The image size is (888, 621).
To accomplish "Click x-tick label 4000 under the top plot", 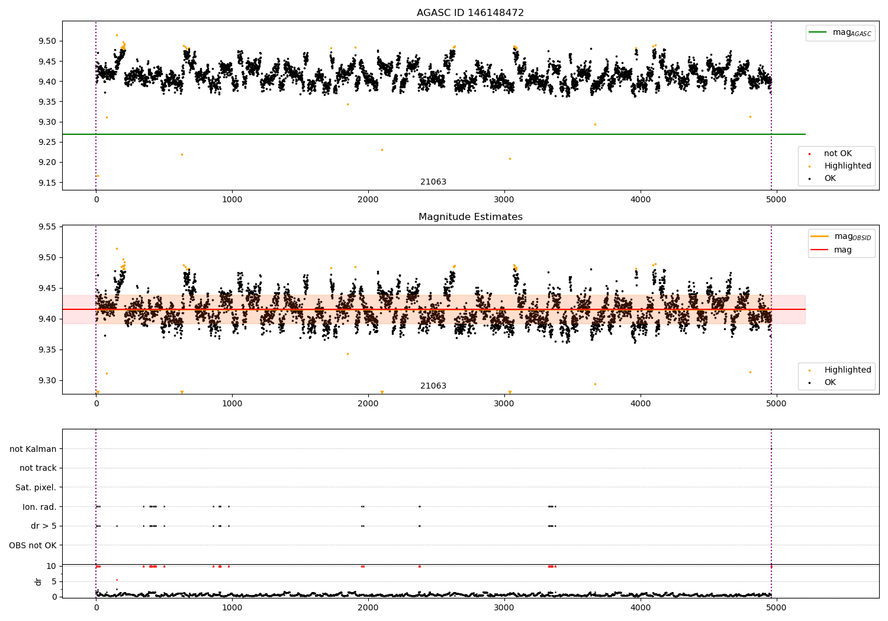I will click(641, 200).
